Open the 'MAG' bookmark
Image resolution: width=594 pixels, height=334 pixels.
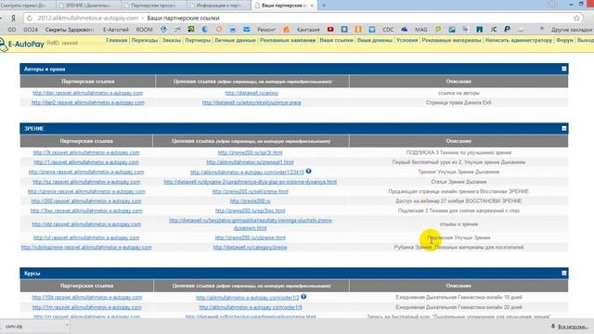pyautogui.click(x=420, y=29)
